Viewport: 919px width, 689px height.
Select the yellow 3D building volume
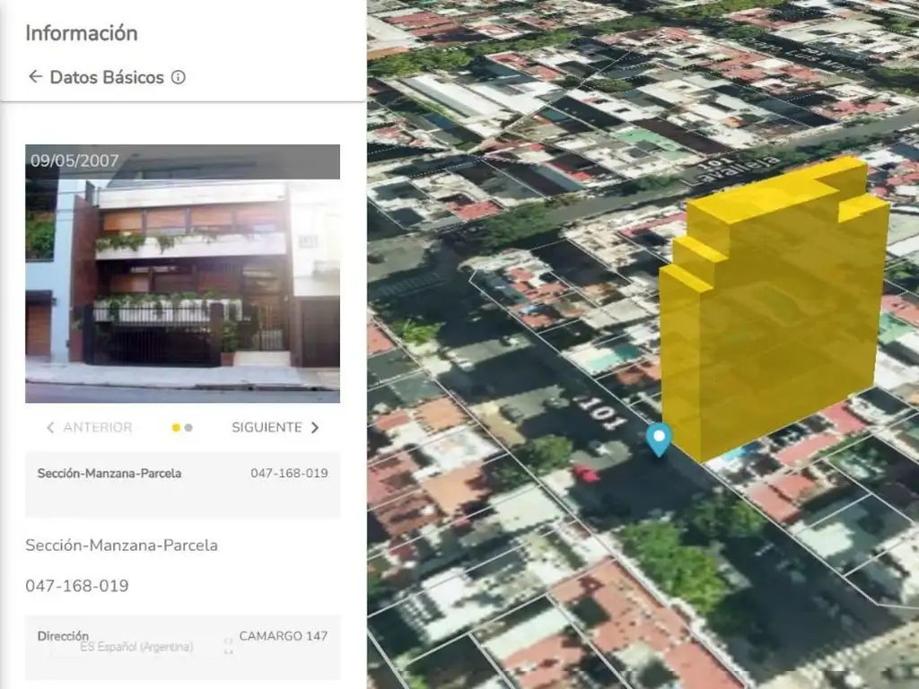(772, 314)
